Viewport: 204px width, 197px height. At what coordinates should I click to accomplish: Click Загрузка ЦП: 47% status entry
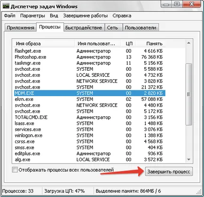pos(64,191)
